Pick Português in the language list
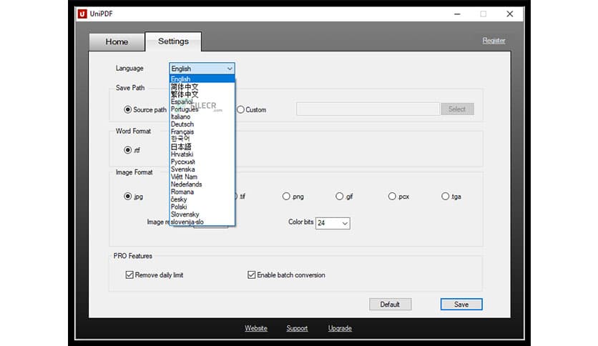The width and height of the screenshot is (598, 346). pyautogui.click(x=202, y=109)
